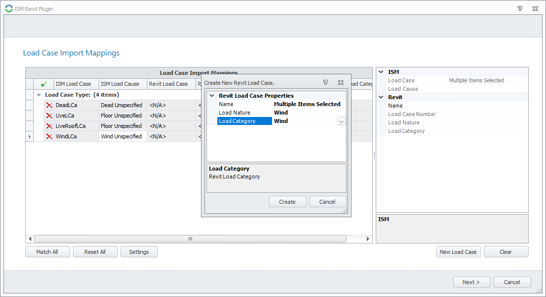Click the Load Nature value Wind
The height and width of the screenshot is (297, 546).
309,113
